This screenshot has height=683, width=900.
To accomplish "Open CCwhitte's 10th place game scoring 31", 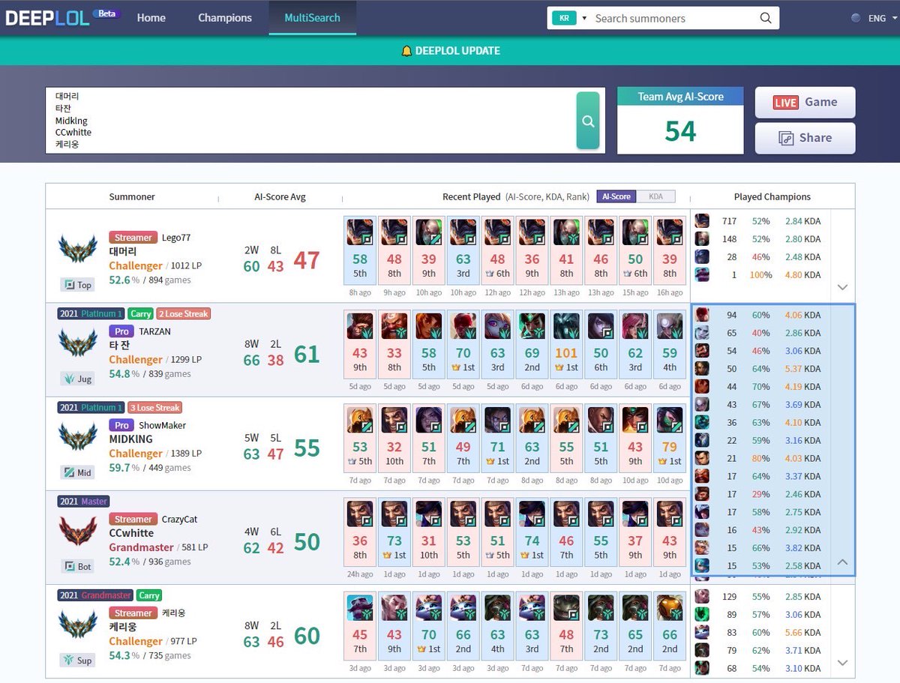I will point(429,532).
